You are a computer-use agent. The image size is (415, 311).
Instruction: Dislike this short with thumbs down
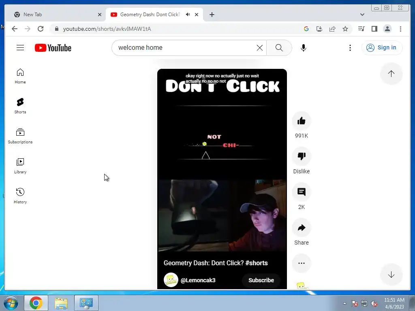(302, 156)
